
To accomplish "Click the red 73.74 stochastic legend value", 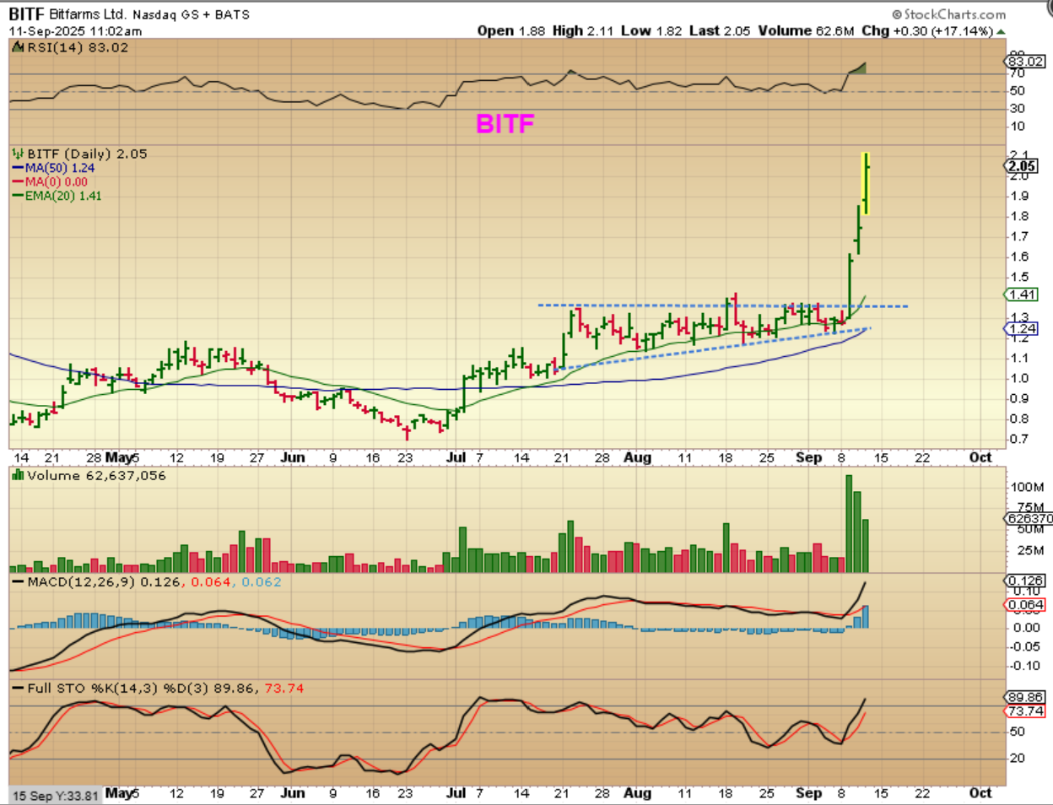I will [x=284, y=688].
